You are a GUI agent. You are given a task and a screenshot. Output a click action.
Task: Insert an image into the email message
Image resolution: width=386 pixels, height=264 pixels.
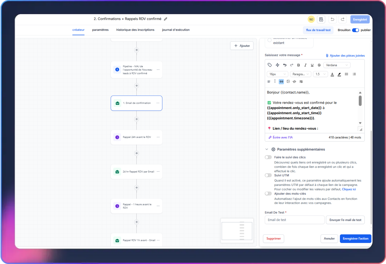pos(288,82)
